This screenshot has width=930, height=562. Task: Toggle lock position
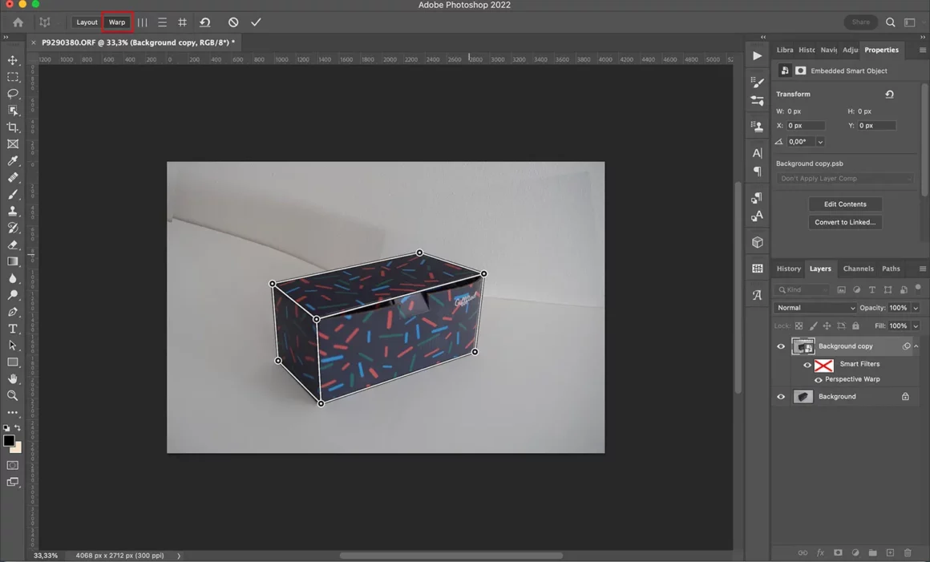click(827, 325)
